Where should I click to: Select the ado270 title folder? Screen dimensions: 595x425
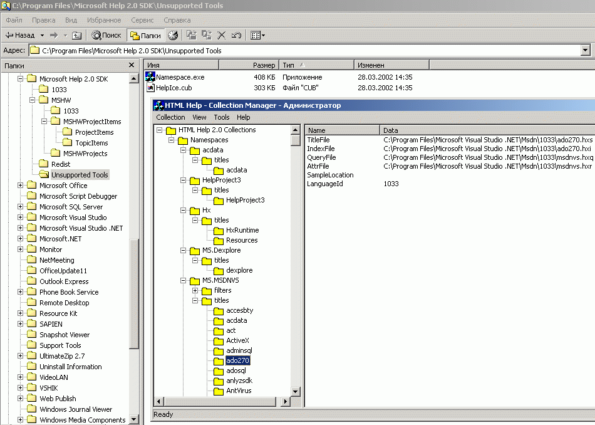237,360
